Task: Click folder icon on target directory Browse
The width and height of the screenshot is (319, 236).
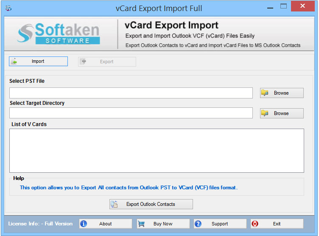Action: point(265,113)
